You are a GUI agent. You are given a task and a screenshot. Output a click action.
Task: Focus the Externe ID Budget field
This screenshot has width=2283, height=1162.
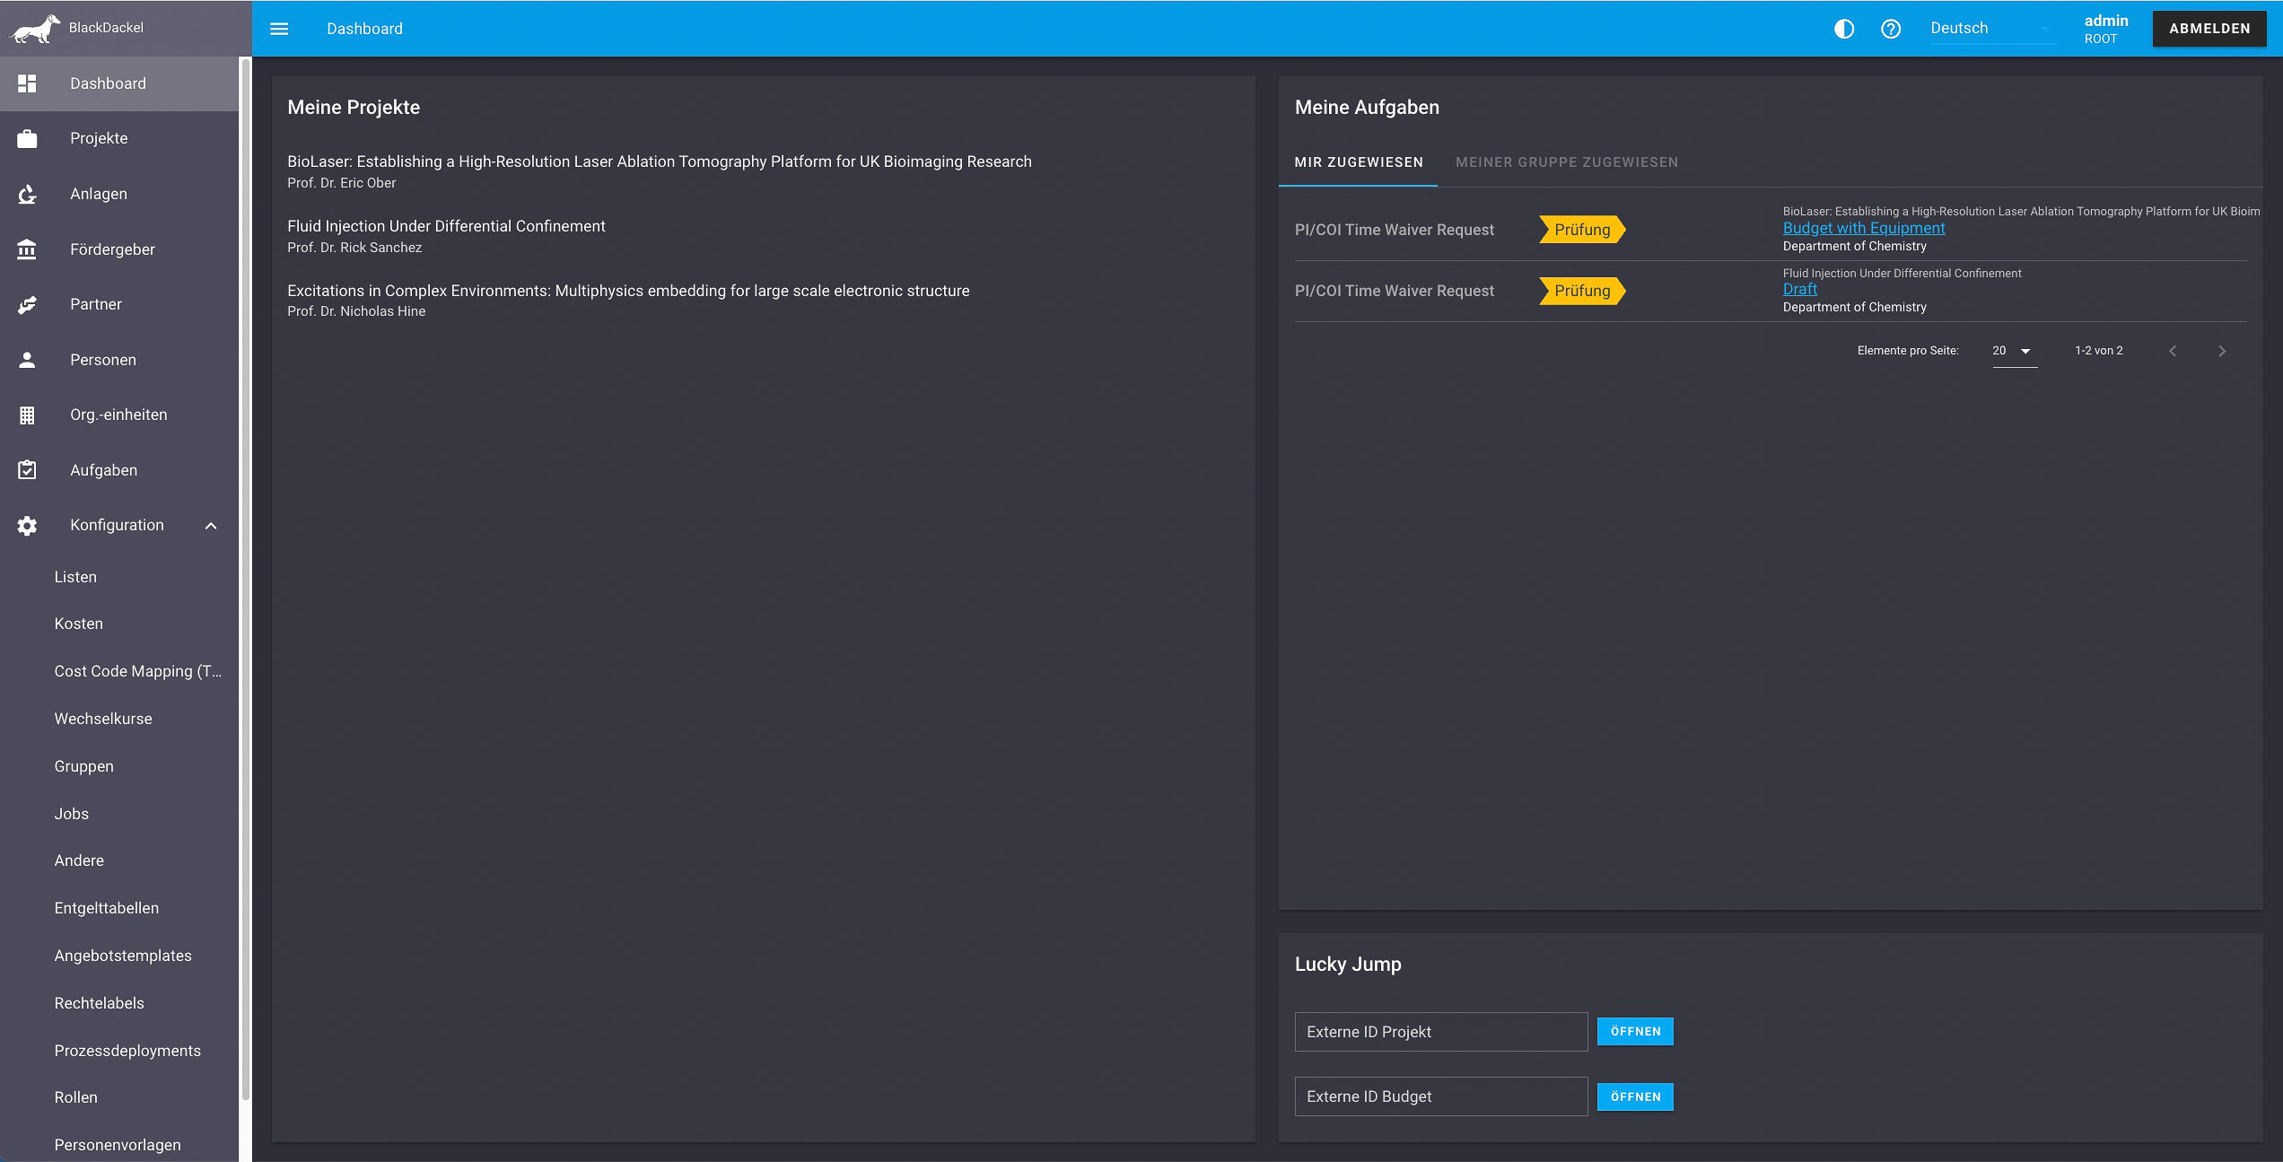click(x=1441, y=1096)
